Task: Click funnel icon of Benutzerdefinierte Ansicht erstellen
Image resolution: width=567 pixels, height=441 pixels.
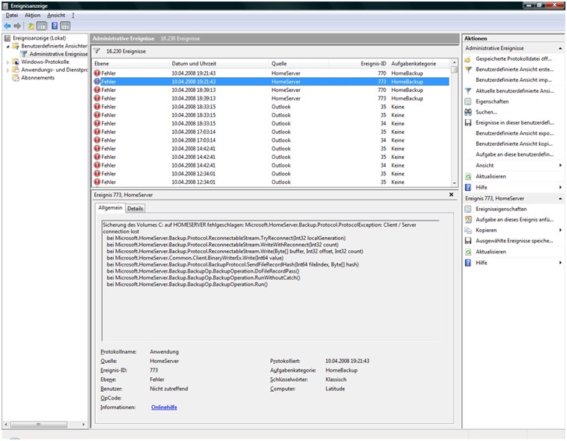Action: (x=468, y=69)
